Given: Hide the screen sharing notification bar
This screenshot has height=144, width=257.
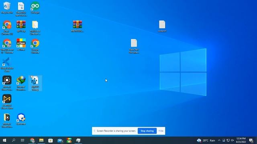Looking at the screenshot, I should [x=161, y=131].
